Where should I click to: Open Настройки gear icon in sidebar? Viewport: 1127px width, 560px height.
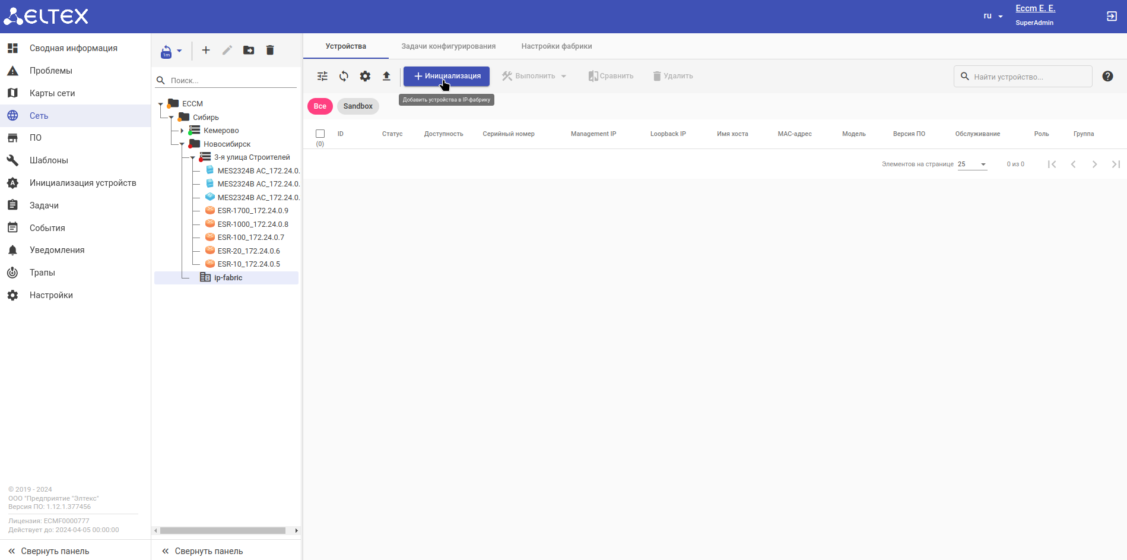point(12,295)
